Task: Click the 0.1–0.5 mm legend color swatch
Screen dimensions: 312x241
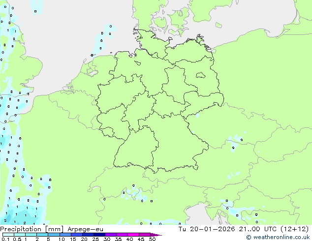Action: click(8, 235)
